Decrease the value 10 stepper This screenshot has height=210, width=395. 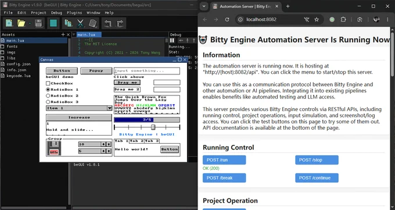(x=103, y=144)
